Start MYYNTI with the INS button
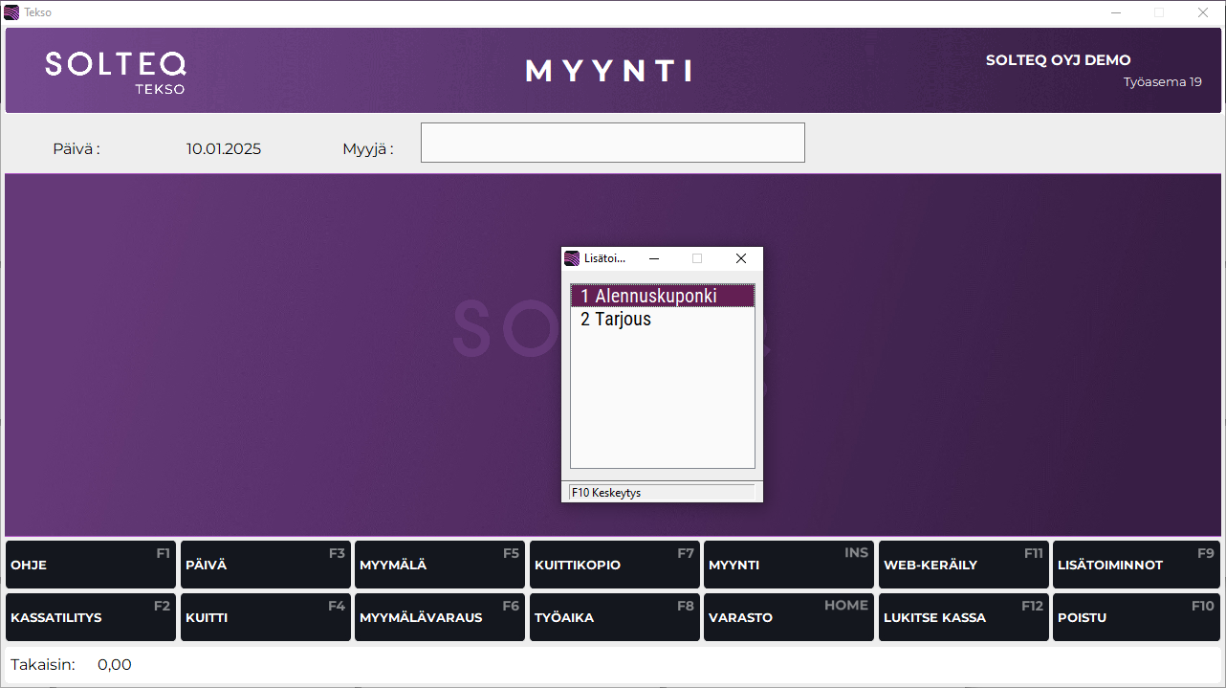 (x=788, y=565)
